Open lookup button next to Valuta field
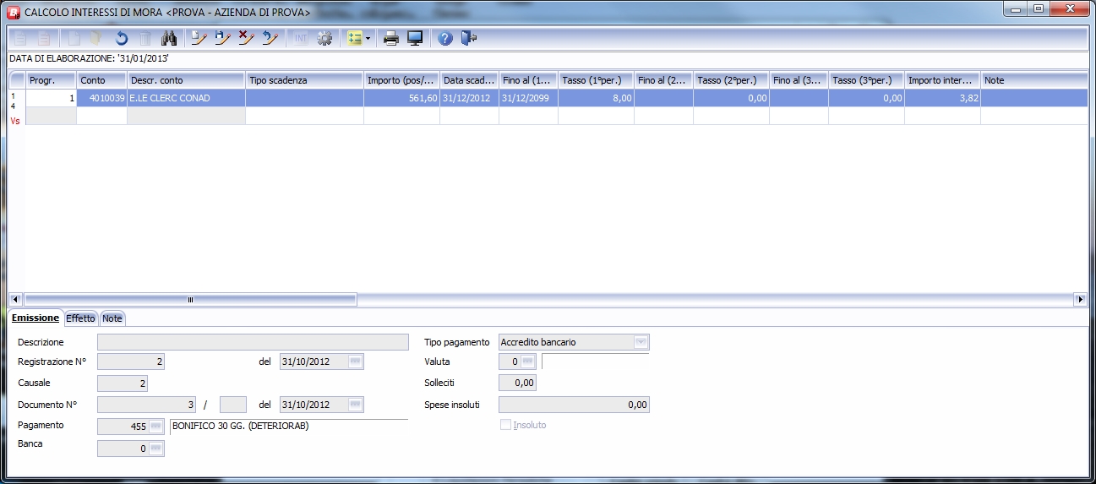The width and height of the screenshot is (1096, 484). point(528,362)
